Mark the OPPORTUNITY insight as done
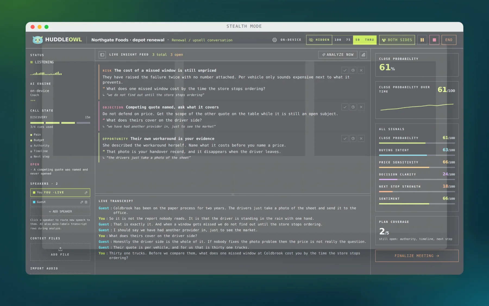This screenshot has width=489, height=306. click(345, 138)
